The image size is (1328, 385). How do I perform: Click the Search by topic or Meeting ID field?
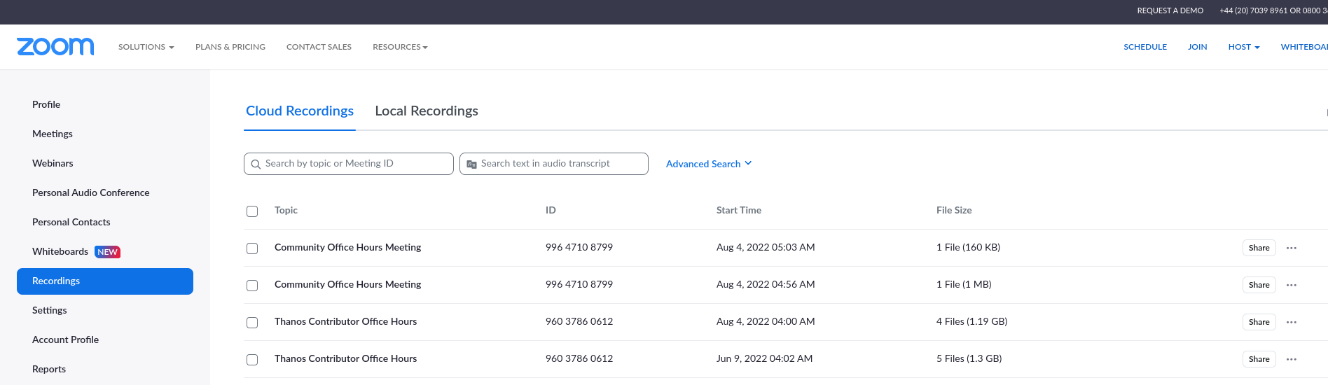coord(354,164)
